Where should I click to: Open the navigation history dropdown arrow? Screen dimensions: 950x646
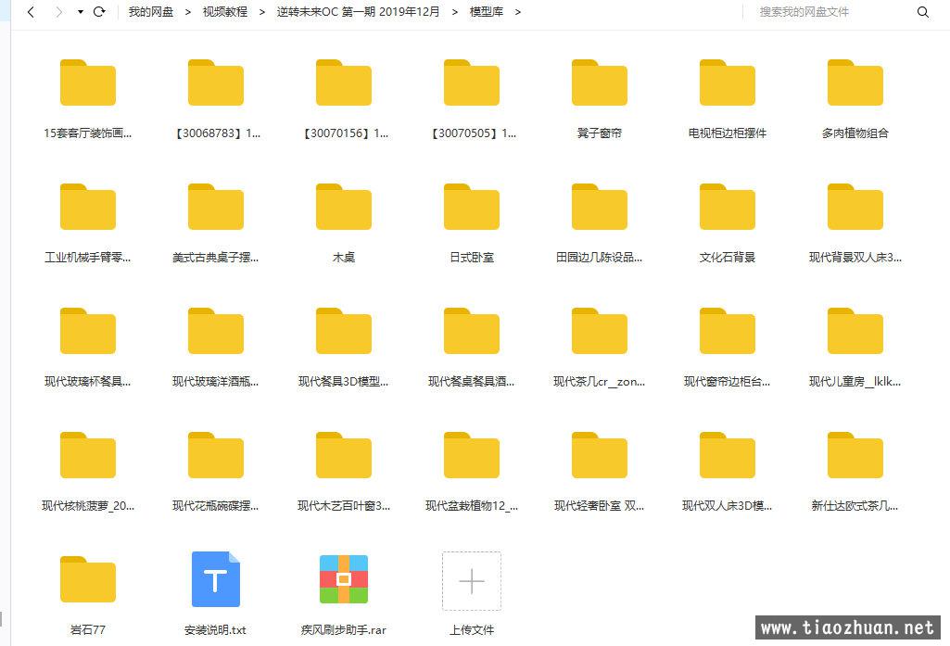coord(80,11)
